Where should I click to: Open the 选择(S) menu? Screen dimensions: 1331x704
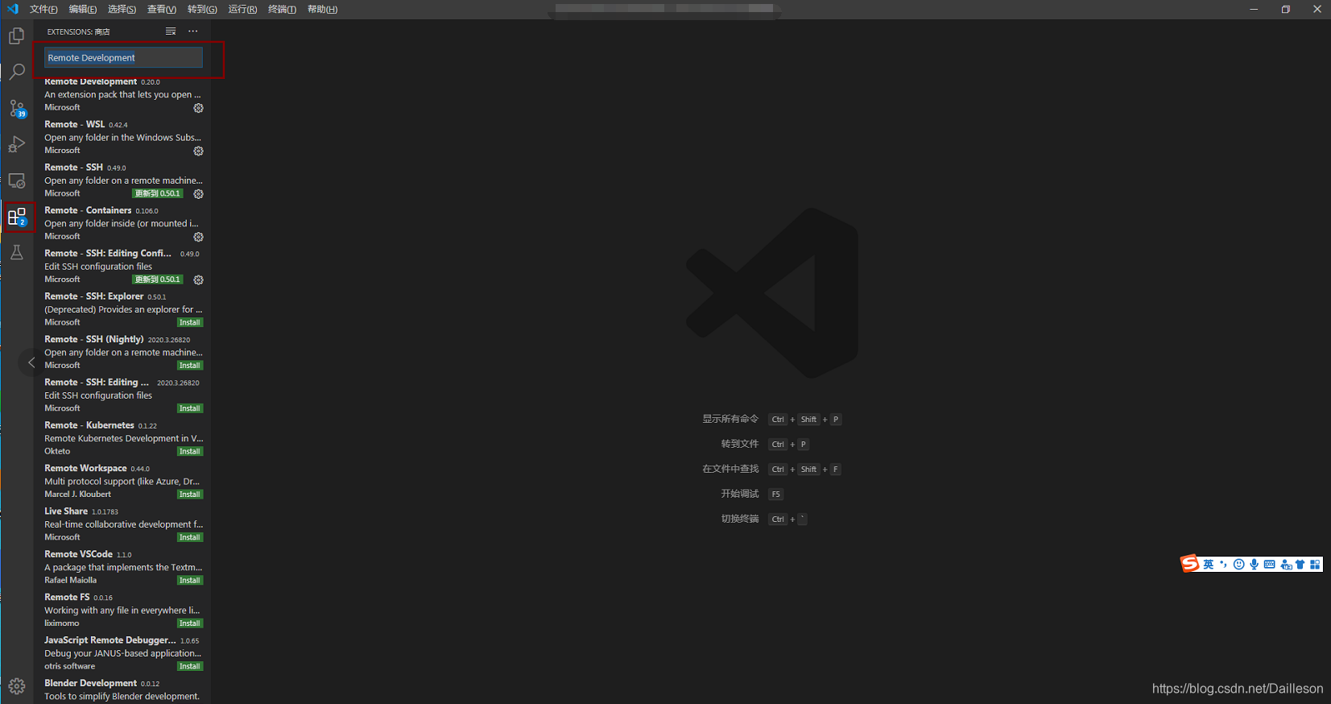(122, 10)
